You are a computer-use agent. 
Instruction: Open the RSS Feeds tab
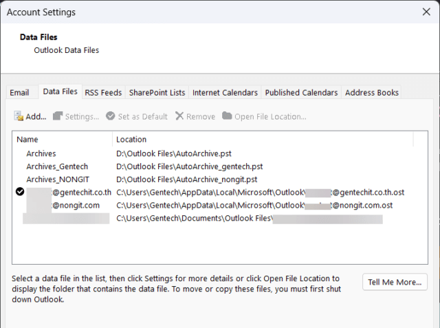tap(103, 93)
